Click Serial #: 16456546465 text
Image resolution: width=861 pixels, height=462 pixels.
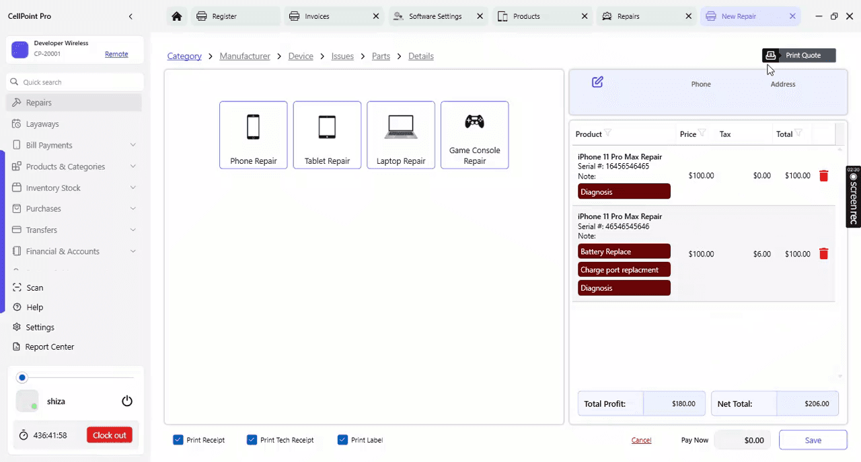613,166
